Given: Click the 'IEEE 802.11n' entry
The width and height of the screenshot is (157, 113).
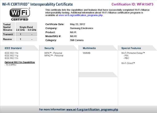Looking at the screenshot, I should (x=11, y=58).
